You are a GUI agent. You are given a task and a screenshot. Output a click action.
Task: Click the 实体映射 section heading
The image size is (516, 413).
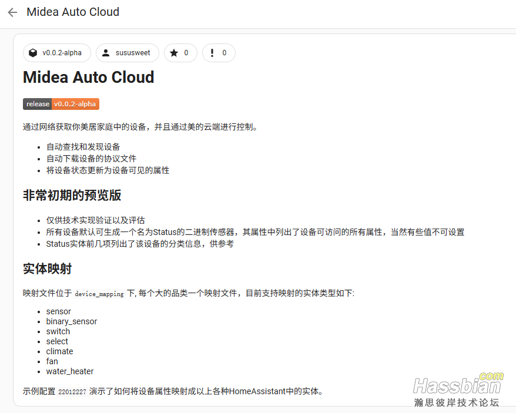click(47, 269)
